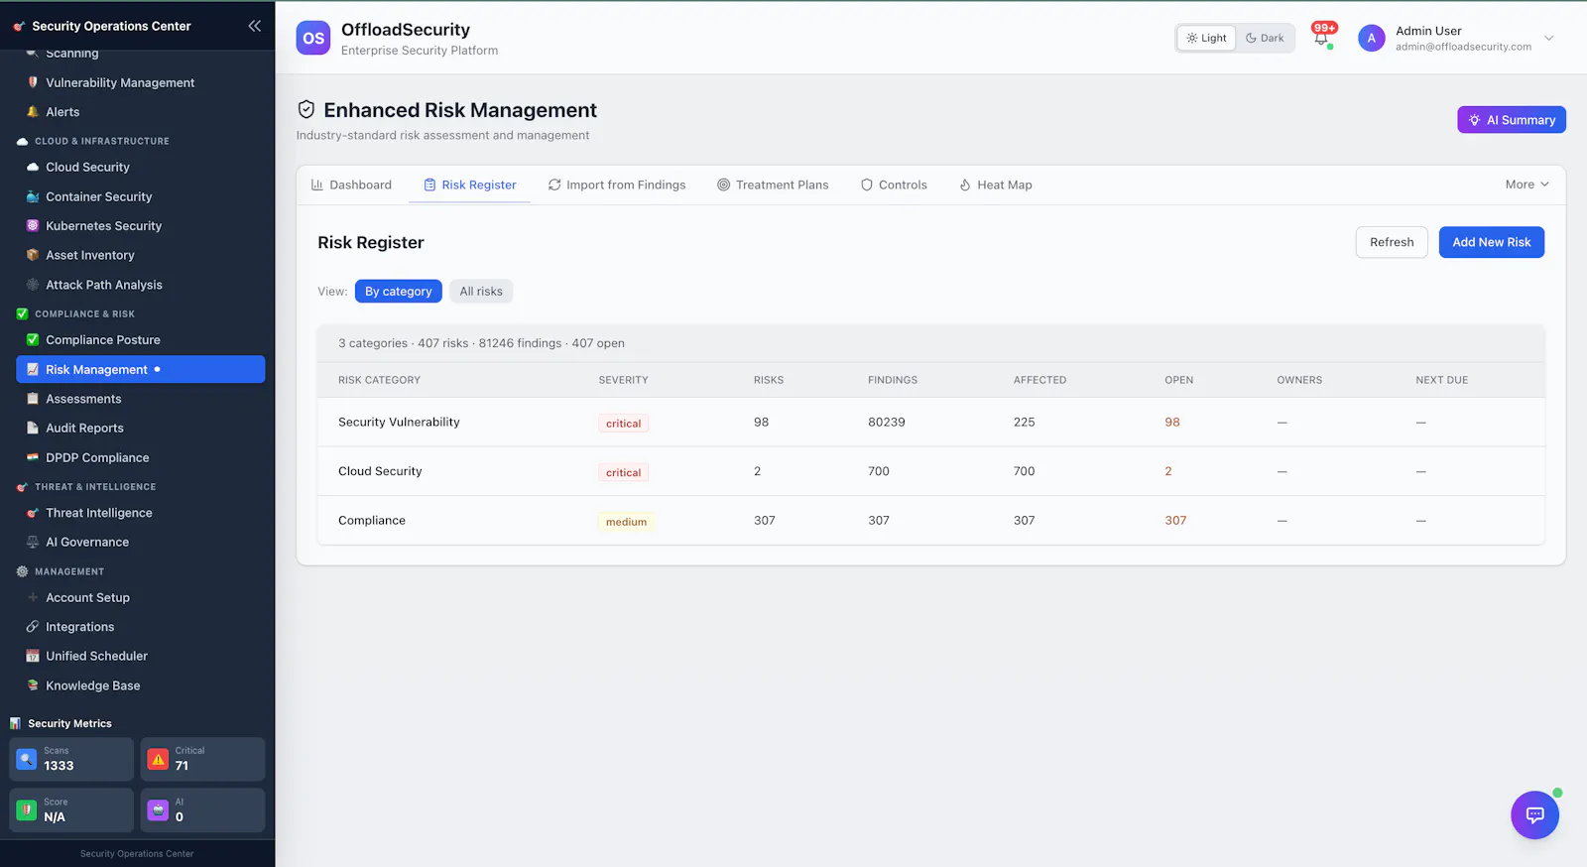Screen dimensions: 1587x867
Task: Click the findings value 80239
Action: click(886, 423)
